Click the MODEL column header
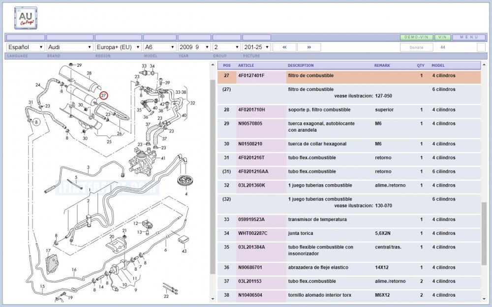The height and width of the screenshot is (307, 492). tap(438, 65)
